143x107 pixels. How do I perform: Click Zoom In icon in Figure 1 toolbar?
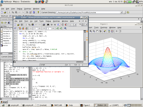[90, 31]
